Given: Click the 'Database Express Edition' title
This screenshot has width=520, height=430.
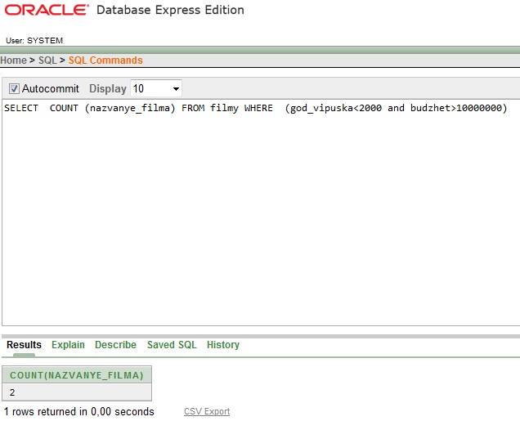Looking at the screenshot, I should (170, 10).
